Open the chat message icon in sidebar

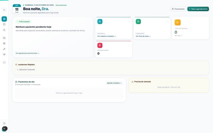[x=4, y=63]
